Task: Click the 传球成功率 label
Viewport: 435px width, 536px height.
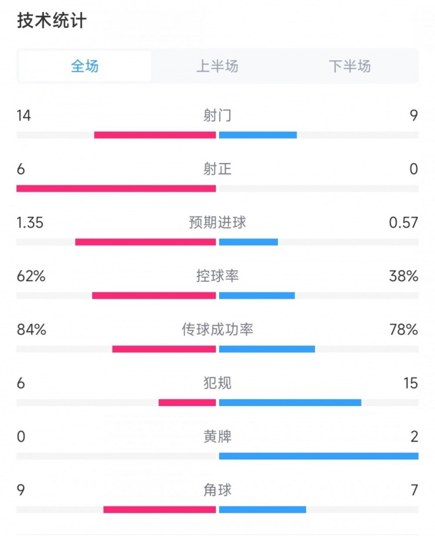Action: click(x=217, y=329)
